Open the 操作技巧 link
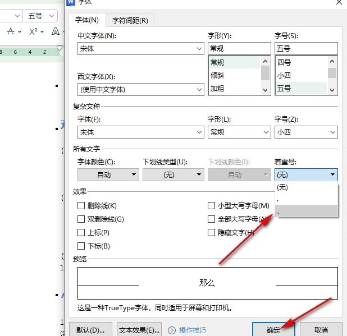The height and width of the screenshot is (336, 347). click(193, 330)
